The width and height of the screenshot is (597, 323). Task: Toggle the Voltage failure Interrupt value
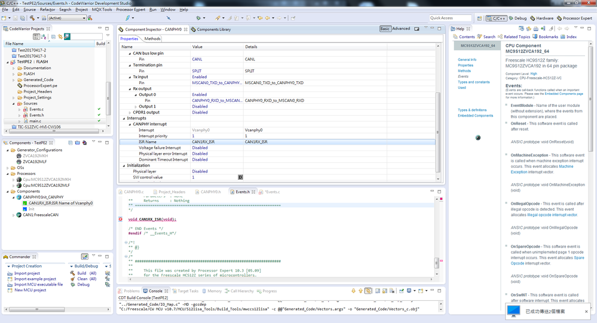point(200,147)
